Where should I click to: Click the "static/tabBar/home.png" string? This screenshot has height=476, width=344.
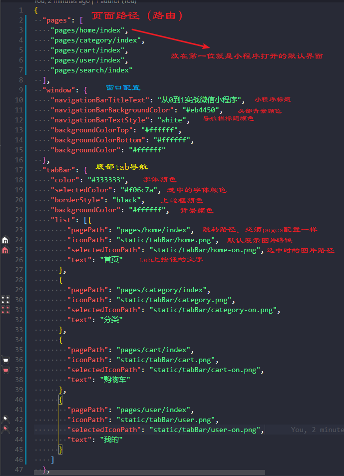pos(166,240)
